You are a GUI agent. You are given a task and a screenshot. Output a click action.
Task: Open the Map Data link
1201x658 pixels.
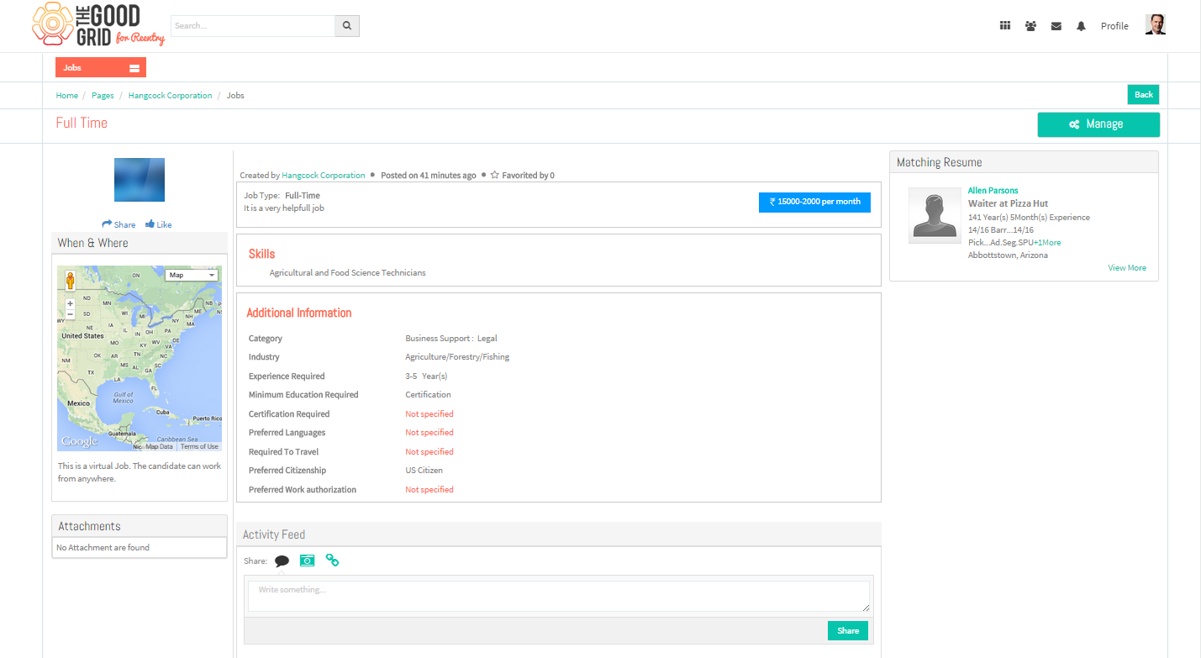[159, 447]
